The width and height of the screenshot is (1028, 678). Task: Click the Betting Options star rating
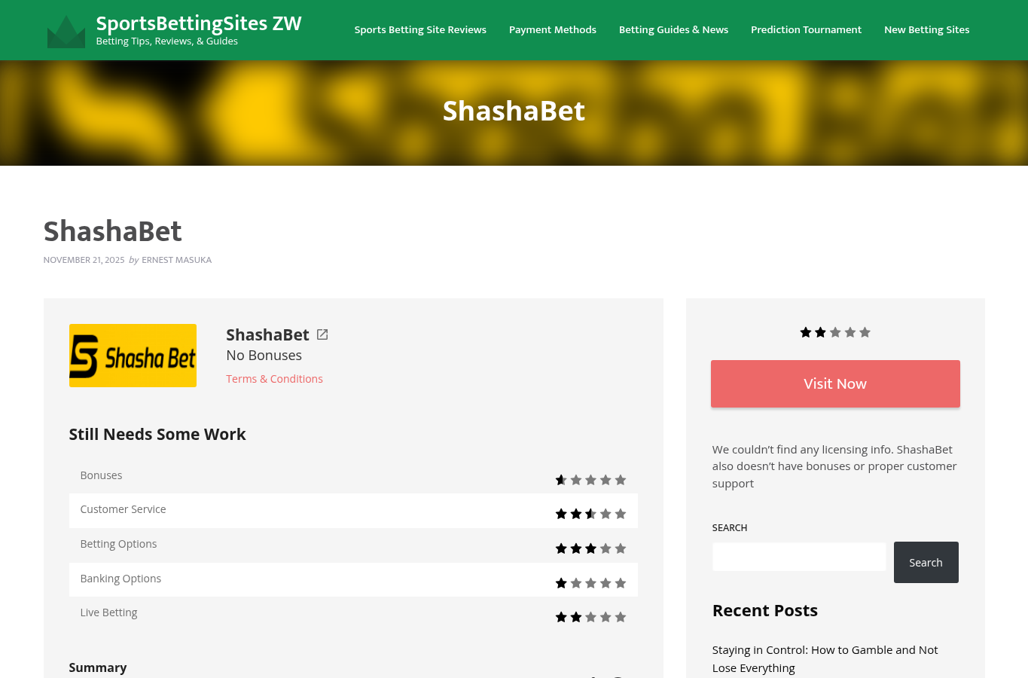[590, 548]
